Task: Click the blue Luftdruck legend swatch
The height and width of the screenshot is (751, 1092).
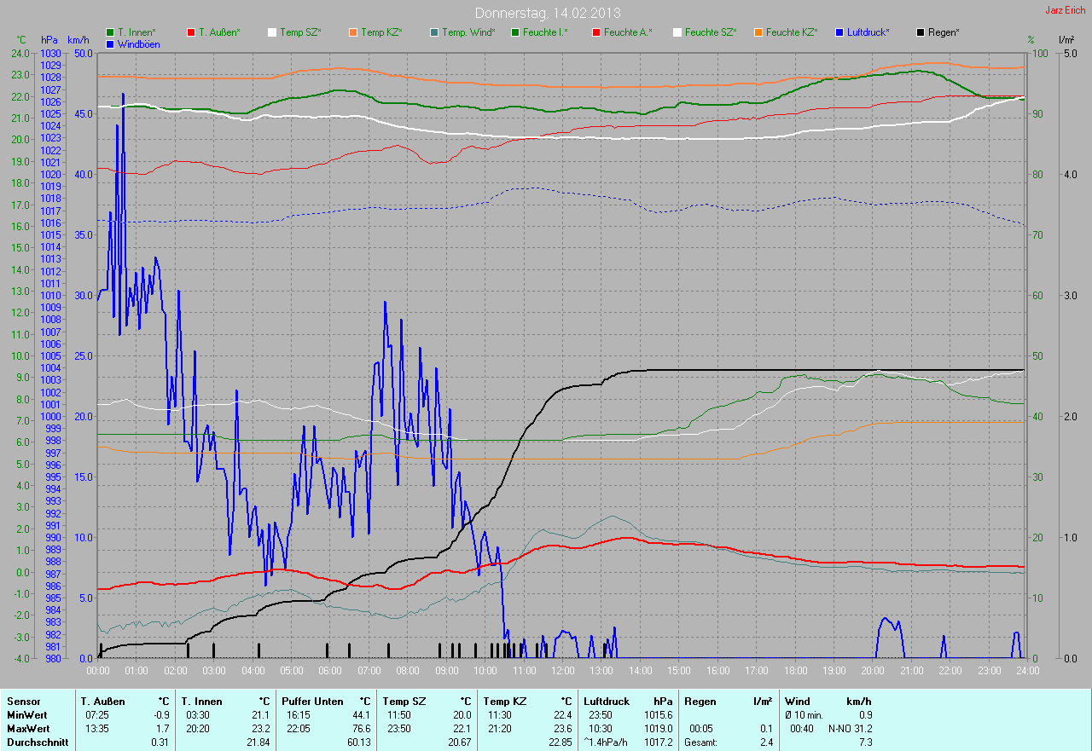Action: tap(839, 32)
